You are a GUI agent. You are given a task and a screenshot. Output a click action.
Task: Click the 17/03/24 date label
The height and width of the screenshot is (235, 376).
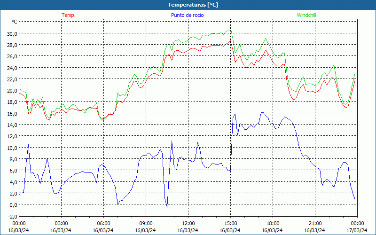pyautogui.click(x=357, y=230)
